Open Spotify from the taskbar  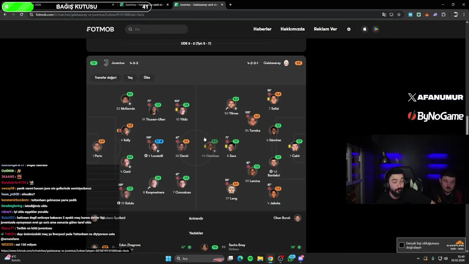click(x=250, y=258)
